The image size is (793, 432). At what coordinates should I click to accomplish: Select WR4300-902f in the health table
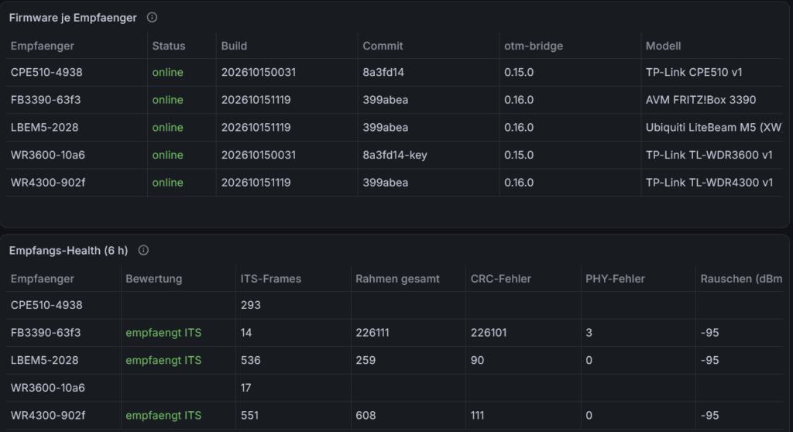[48, 415]
